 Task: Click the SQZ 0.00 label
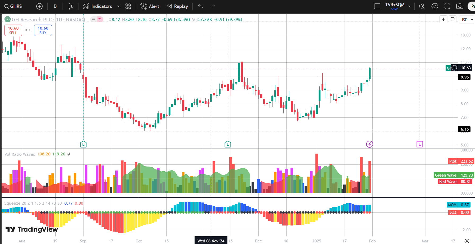(459, 213)
